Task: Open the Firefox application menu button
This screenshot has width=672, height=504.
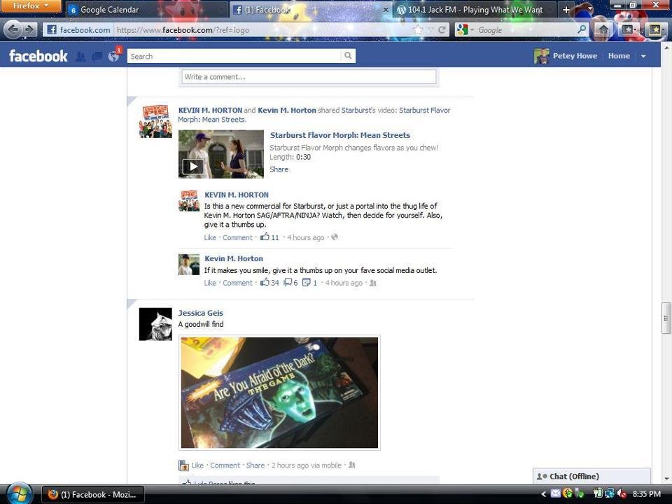Action: [x=30, y=6]
